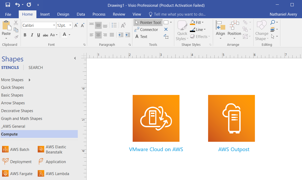Screen dimensions: 302x180
Task: Select the Text tool
Action: click(x=141, y=37)
